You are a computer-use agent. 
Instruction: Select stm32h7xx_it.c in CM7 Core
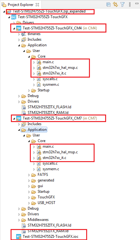54,158
